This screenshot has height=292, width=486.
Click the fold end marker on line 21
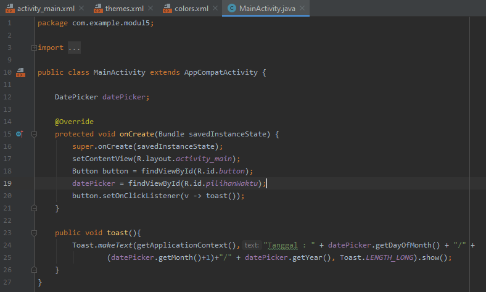pyautogui.click(x=34, y=208)
